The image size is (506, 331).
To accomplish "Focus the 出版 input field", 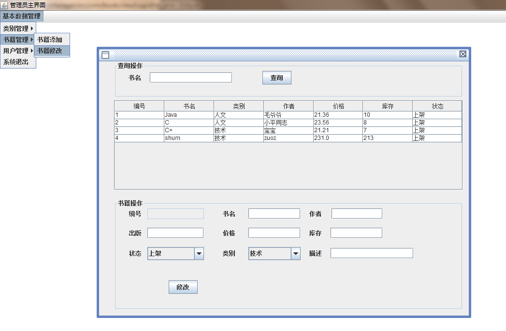I will pos(175,233).
